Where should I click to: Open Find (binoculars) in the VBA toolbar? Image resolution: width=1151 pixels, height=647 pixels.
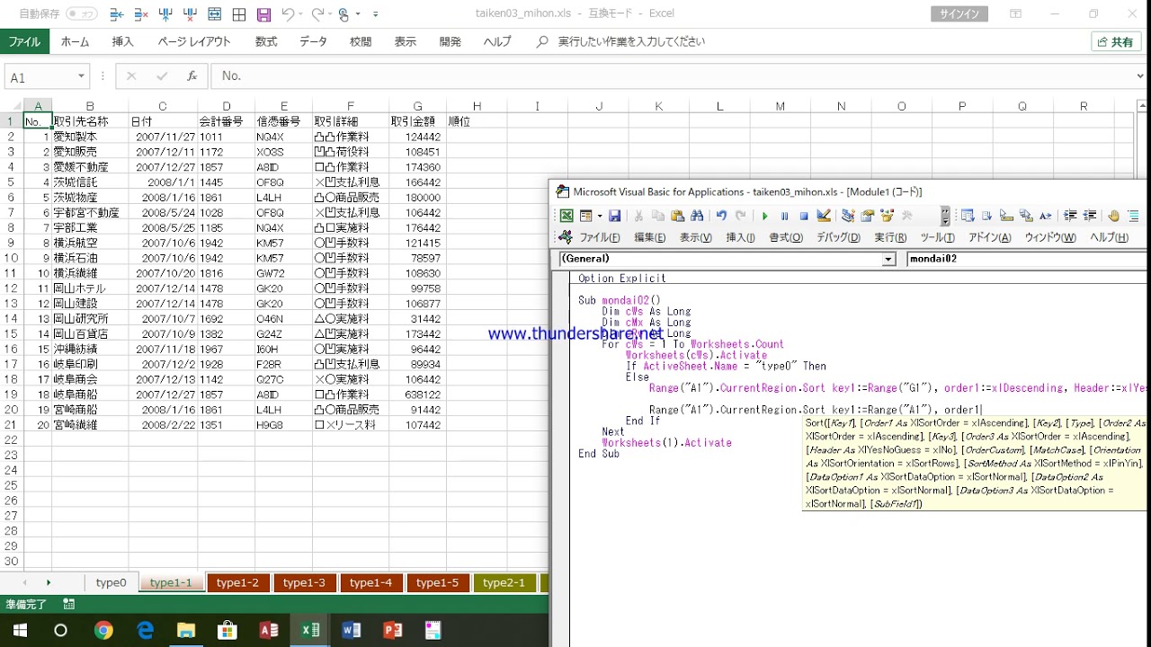click(697, 216)
